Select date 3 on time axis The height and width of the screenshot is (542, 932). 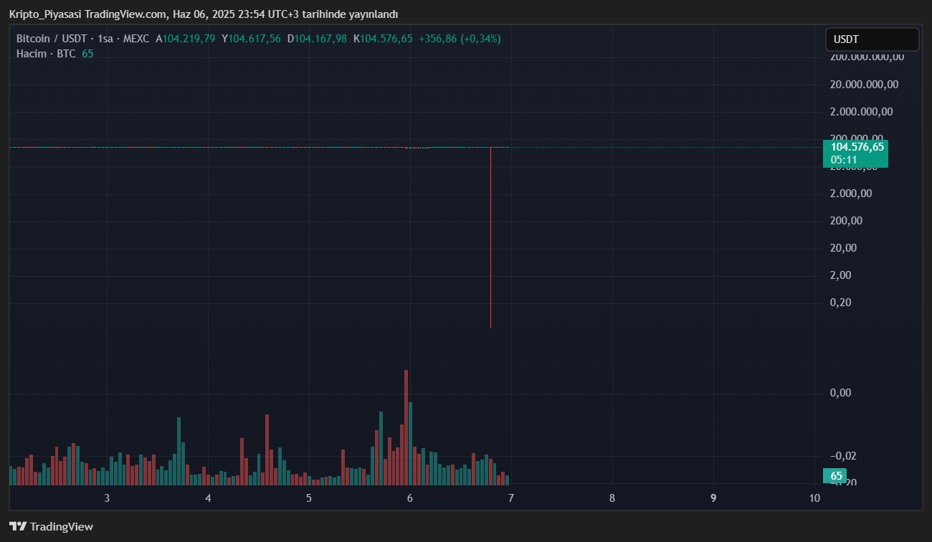tap(107, 498)
